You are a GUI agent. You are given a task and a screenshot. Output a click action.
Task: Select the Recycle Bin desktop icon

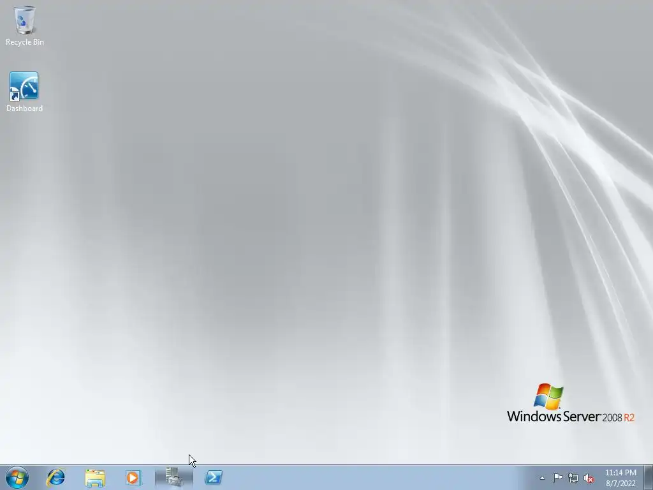coord(25,26)
